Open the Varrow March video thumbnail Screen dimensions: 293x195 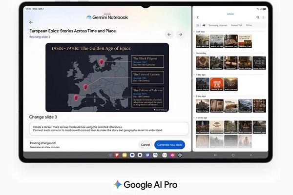[259, 63]
